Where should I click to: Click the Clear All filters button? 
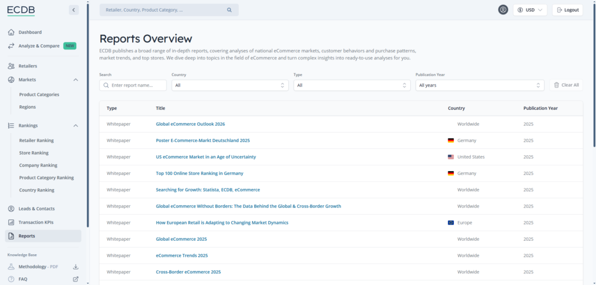[x=566, y=85]
